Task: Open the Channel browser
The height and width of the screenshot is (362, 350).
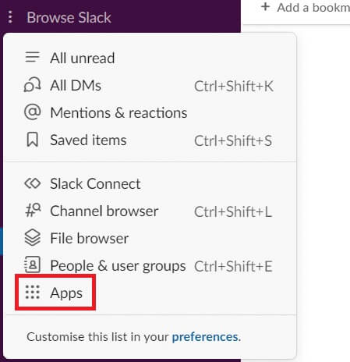Action: pos(104,211)
